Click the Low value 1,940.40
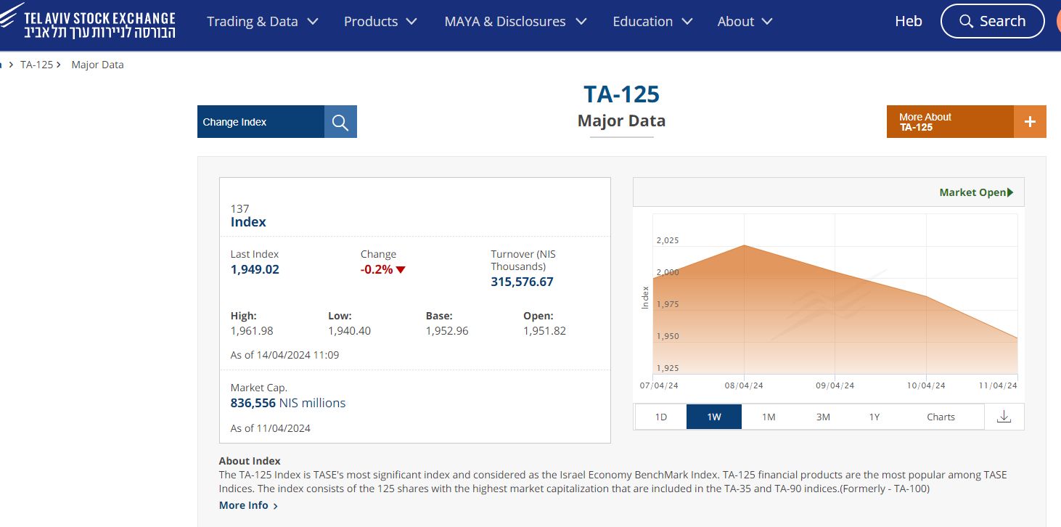Screen dimensions: 1061x527 pyautogui.click(x=349, y=331)
